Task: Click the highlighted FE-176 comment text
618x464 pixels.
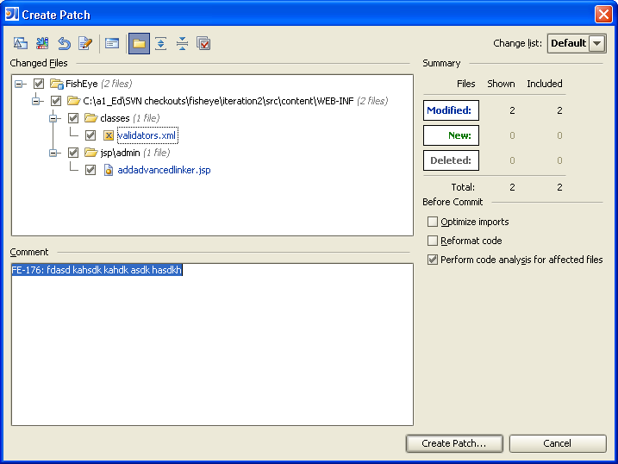Action: point(97,270)
